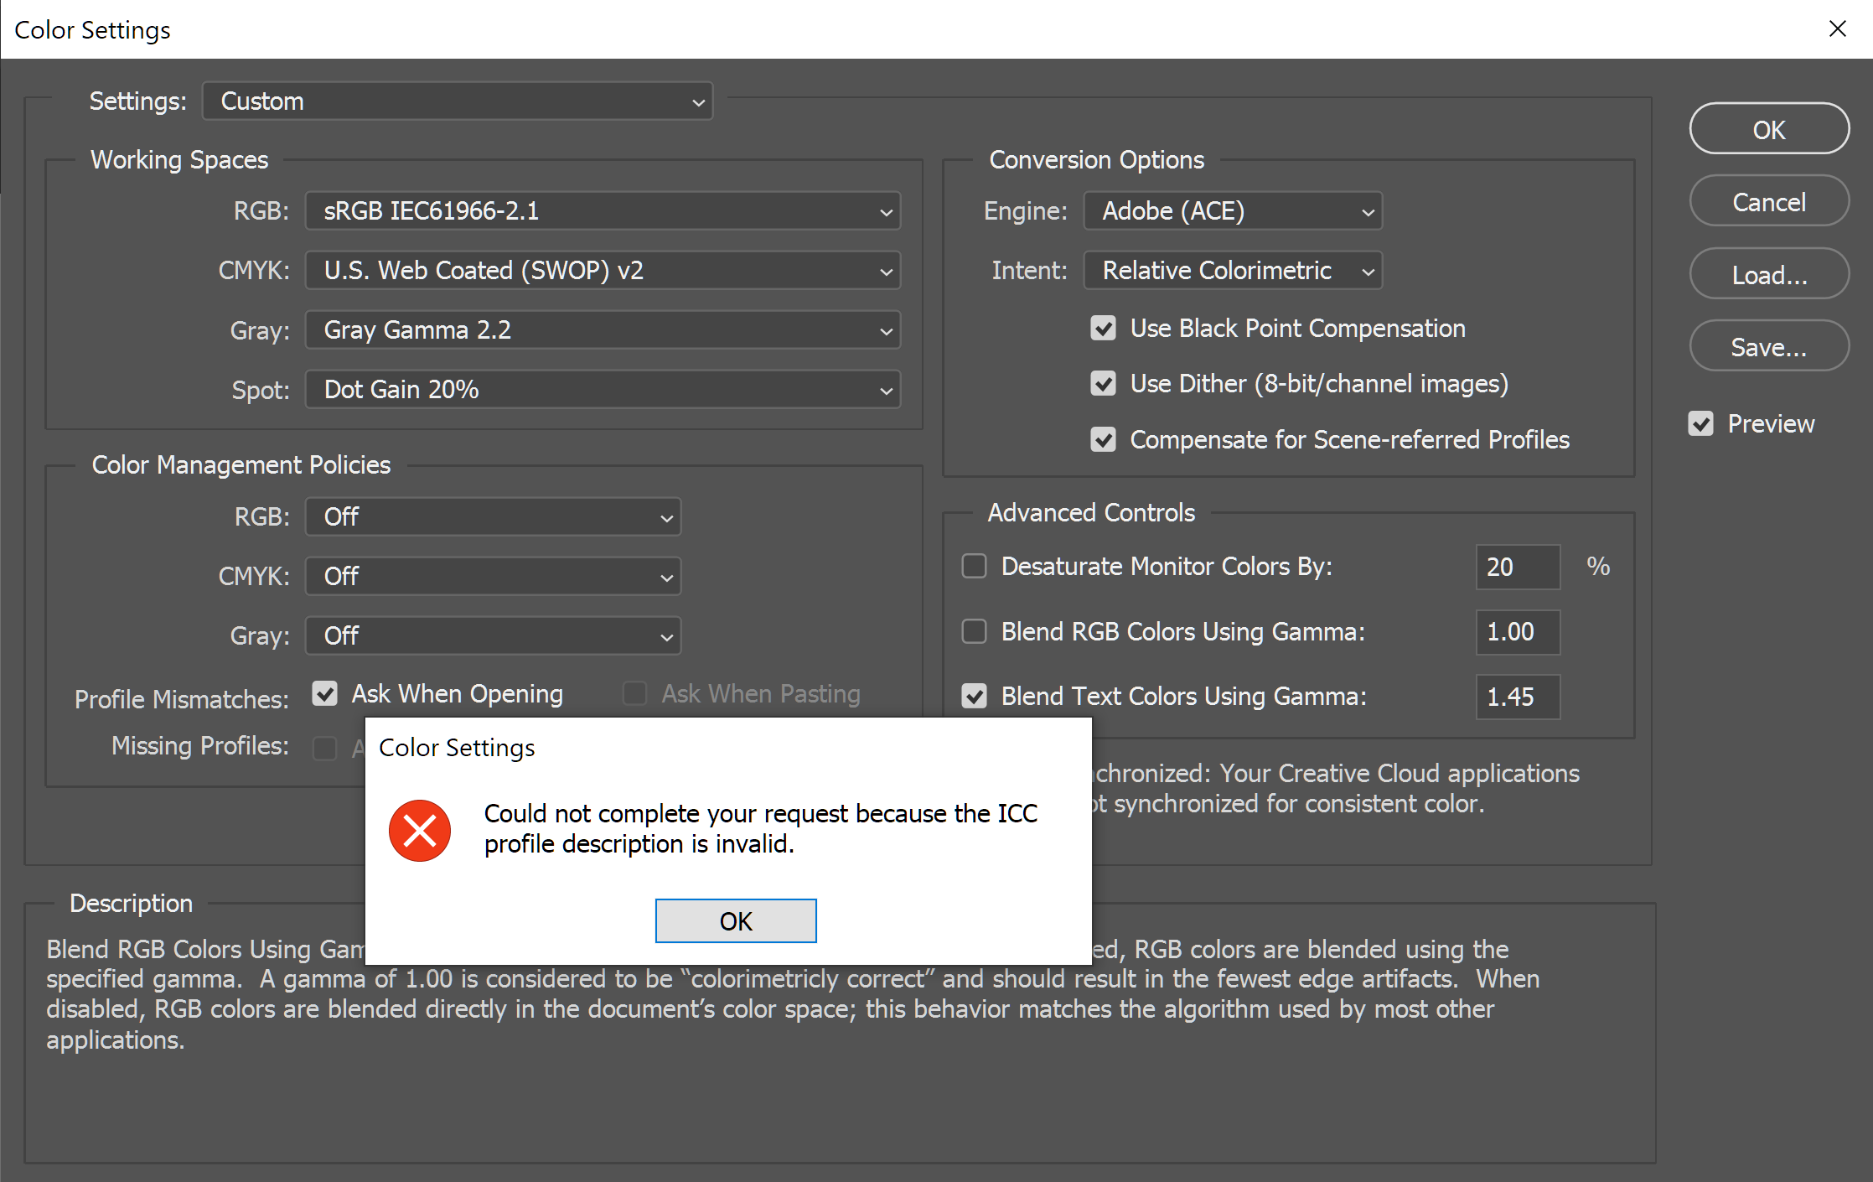Open the Intent Relative Colorimetric dropdown
1873x1182 pixels.
pyautogui.click(x=1232, y=271)
